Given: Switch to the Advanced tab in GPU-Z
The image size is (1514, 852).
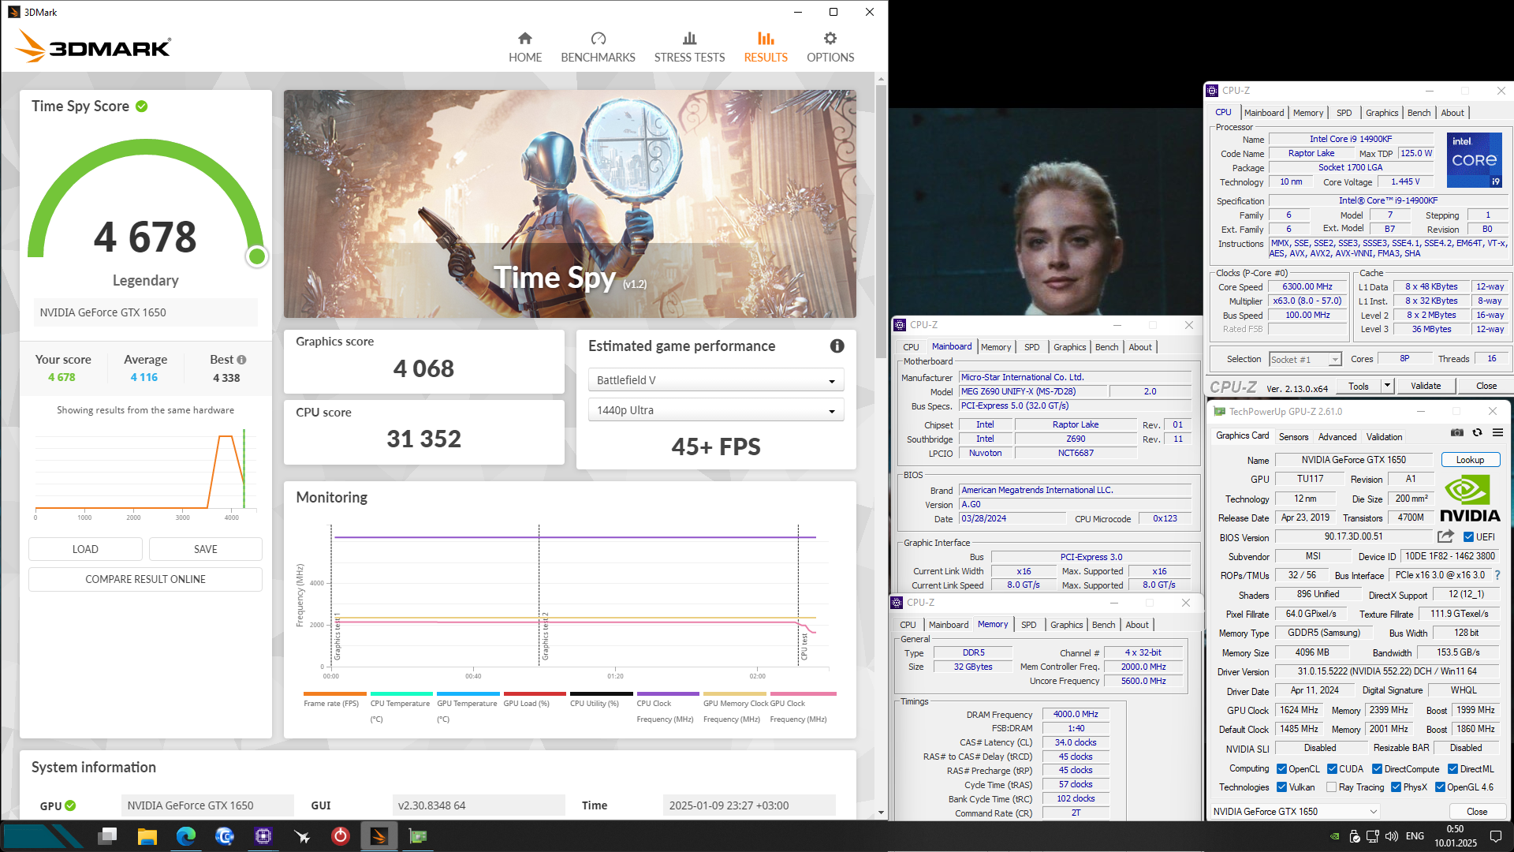Looking at the screenshot, I should [x=1337, y=436].
